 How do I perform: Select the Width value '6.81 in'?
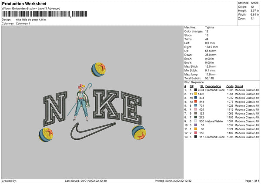coord(254,15)
